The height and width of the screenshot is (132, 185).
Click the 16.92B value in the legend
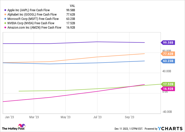pyautogui.click(x=71, y=28)
